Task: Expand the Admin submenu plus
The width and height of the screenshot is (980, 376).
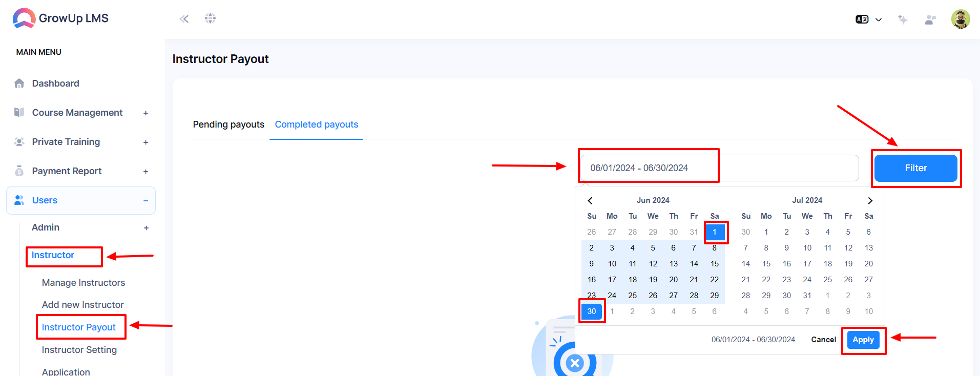Action: [x=147, y=228]
